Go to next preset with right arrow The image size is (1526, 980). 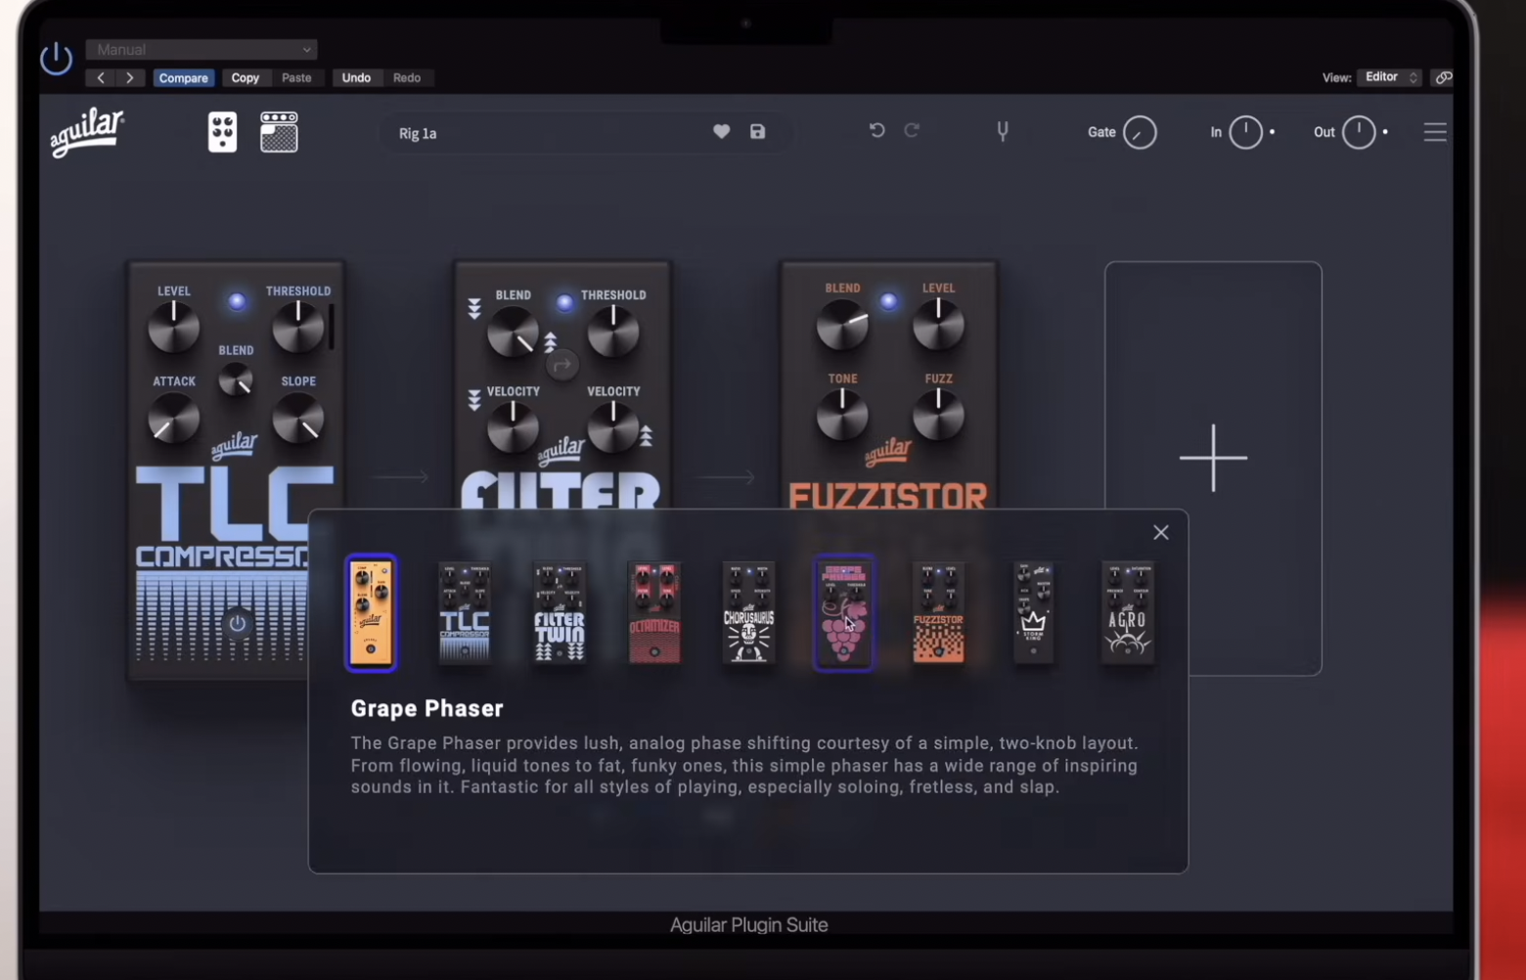coord(129,77)
